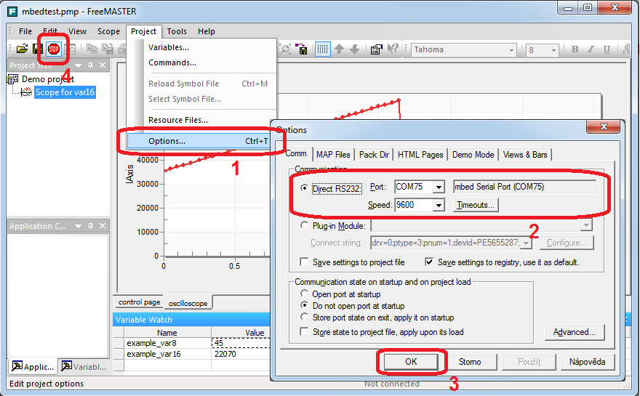The image size is (640, 396).
Task: Expand the COM75 Port dropdown
Action: [438, 187]
